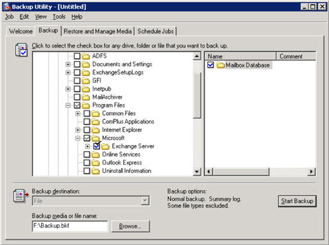Screen dimensions: 329x245
Task: Click the Exchange Server folder icon
Action: point(105,146)
